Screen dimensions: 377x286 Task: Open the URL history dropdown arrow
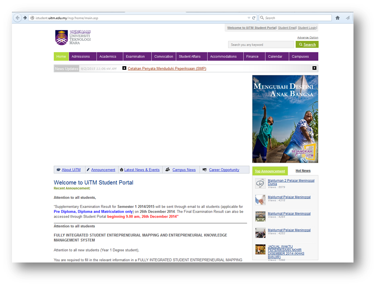coord(249,18)
